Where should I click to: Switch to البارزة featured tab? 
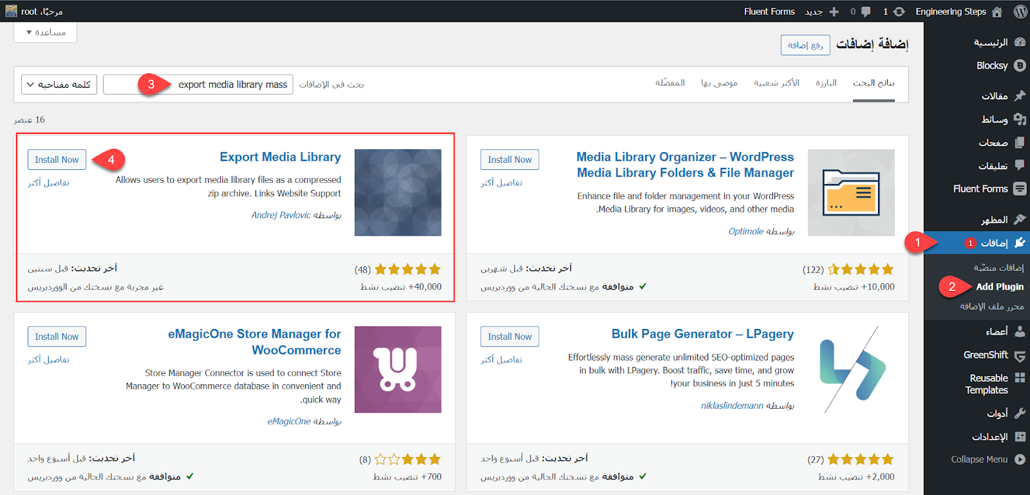click(x=826, y=83)
